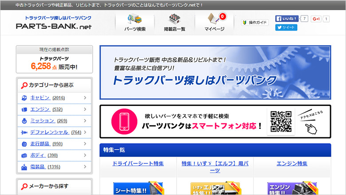Open the キャビン category link
346x195 pixels.
[x=40, y=97]
